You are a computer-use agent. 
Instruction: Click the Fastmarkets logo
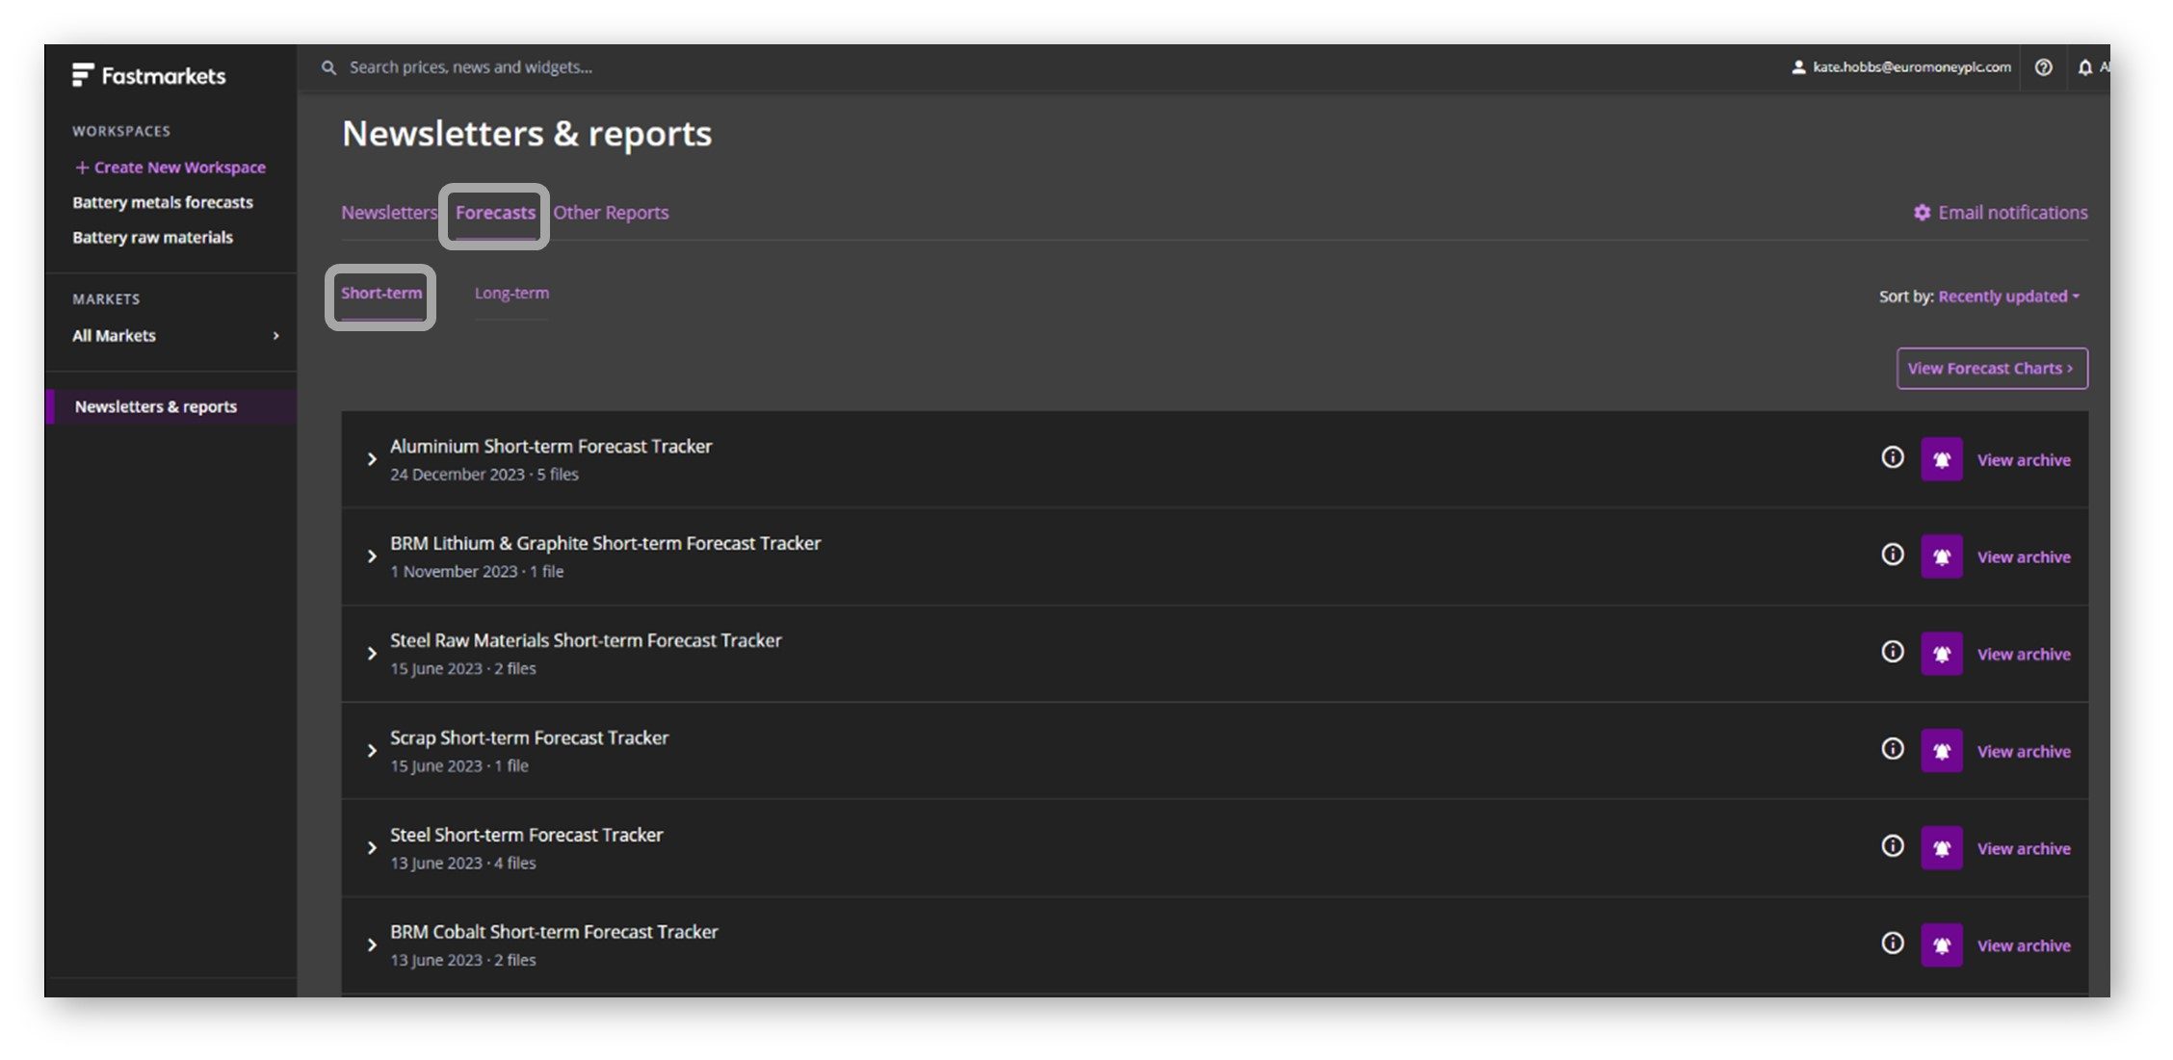pos(149,75)
